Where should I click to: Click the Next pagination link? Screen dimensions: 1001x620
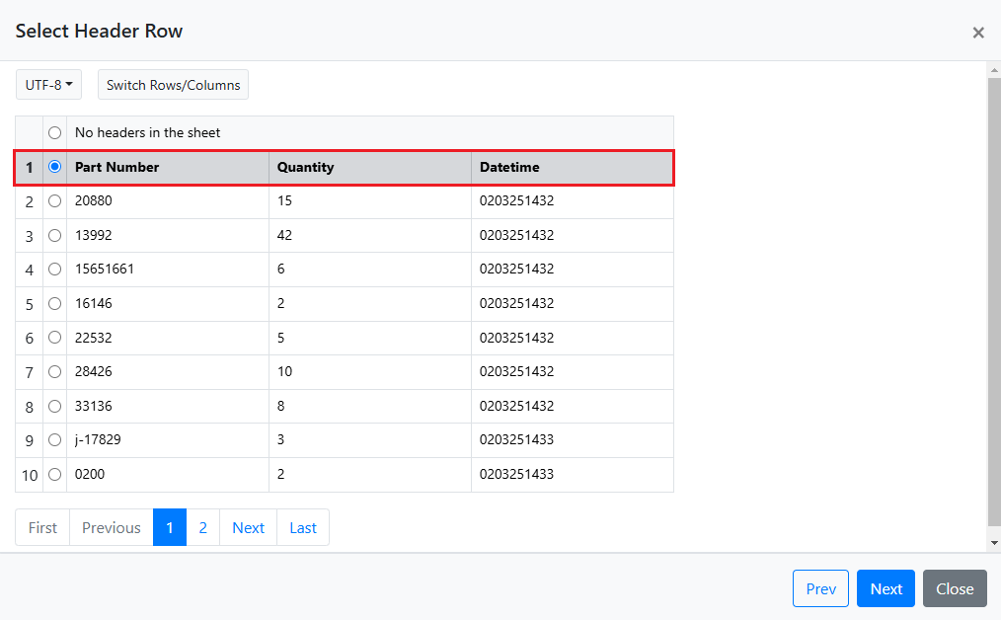tap(248, 527)
